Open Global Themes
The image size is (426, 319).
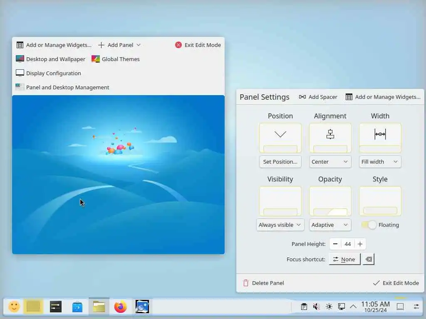coord(116,59)
